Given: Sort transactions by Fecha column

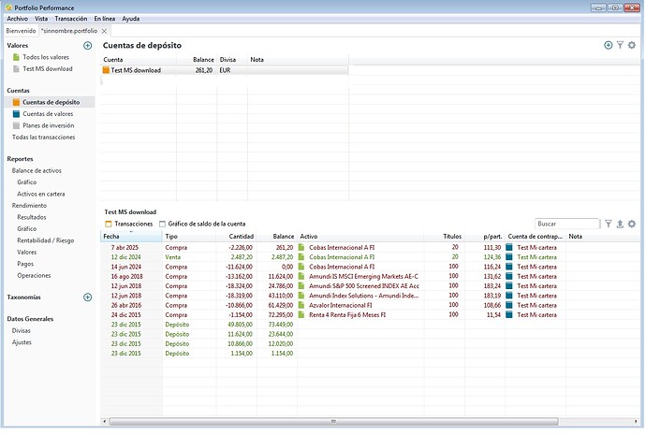Looking at the screenshot, I should click(131, 237).
